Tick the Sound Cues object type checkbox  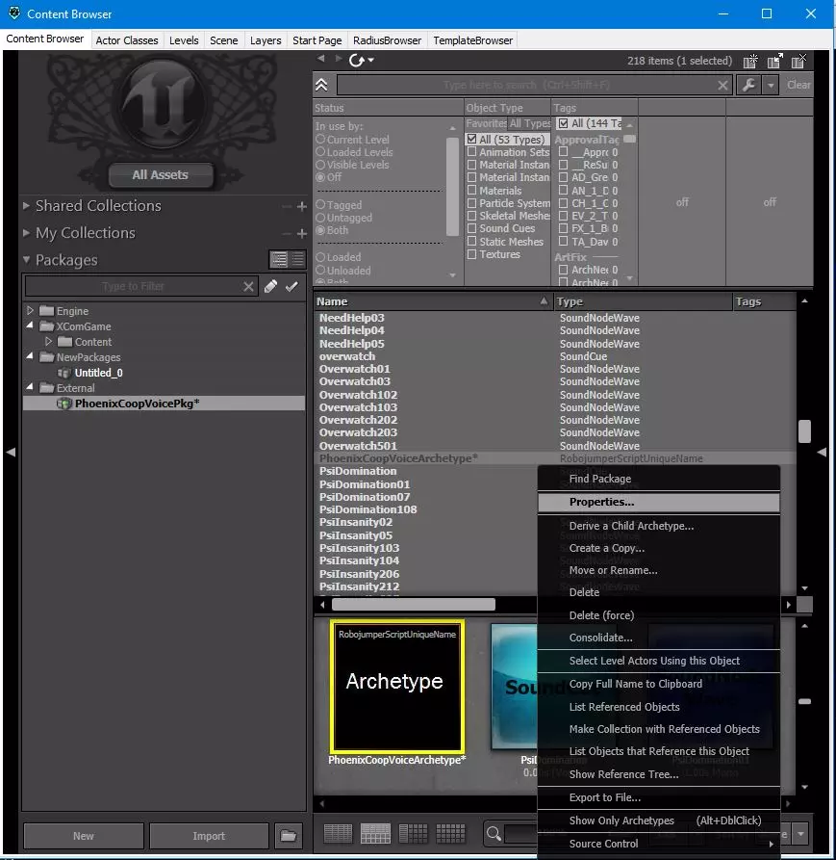click(471, 228)
